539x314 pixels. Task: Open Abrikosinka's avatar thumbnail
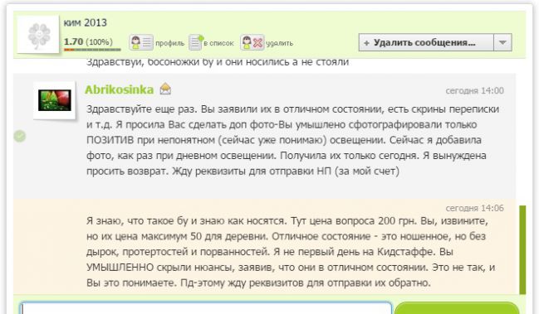(54, 100)
